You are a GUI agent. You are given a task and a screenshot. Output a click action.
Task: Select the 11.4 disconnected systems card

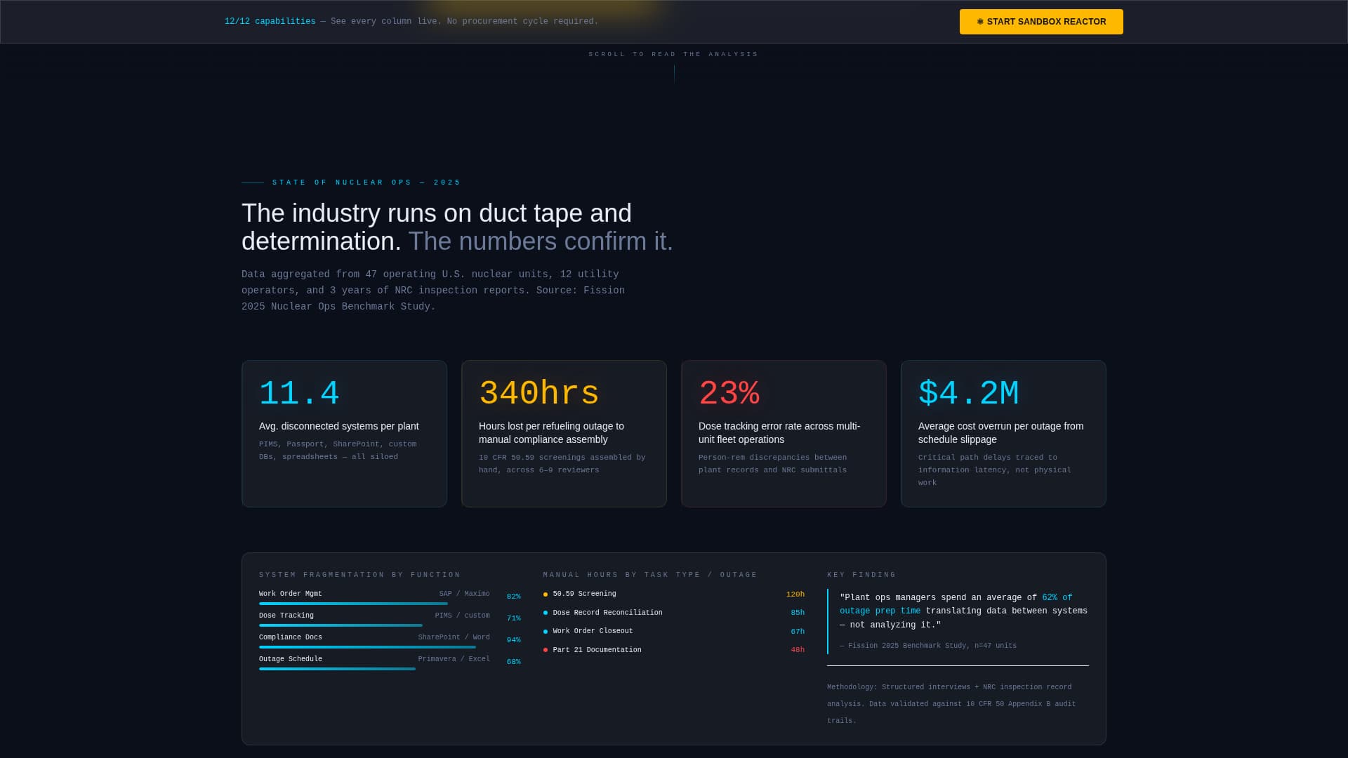pyautogui.click(x=344, y=434)
